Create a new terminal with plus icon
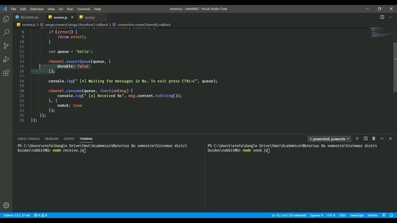Viewport: 397px width, 223px height. pyautogui.click(x=357, y=139)
